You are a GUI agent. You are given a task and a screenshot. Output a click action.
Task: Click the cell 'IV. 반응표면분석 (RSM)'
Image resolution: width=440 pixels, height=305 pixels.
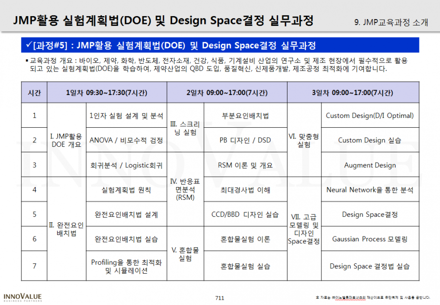(x=185, y=189)
